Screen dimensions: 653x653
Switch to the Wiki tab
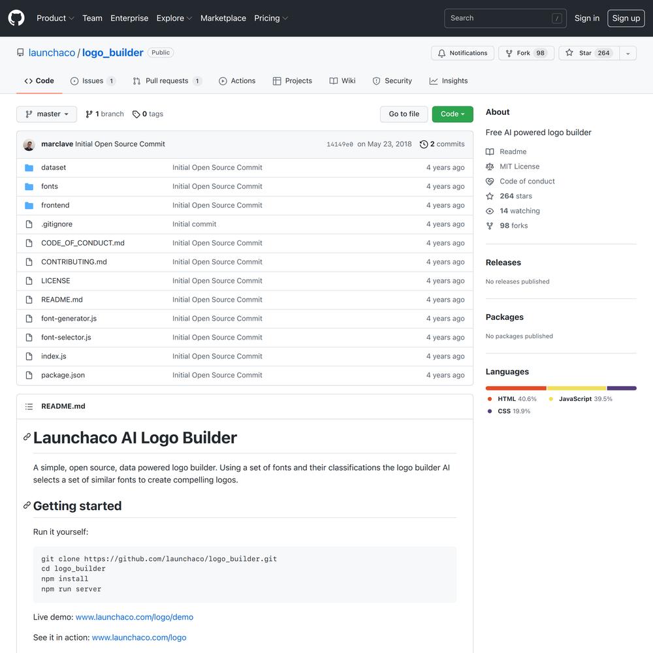pos(342,81)
